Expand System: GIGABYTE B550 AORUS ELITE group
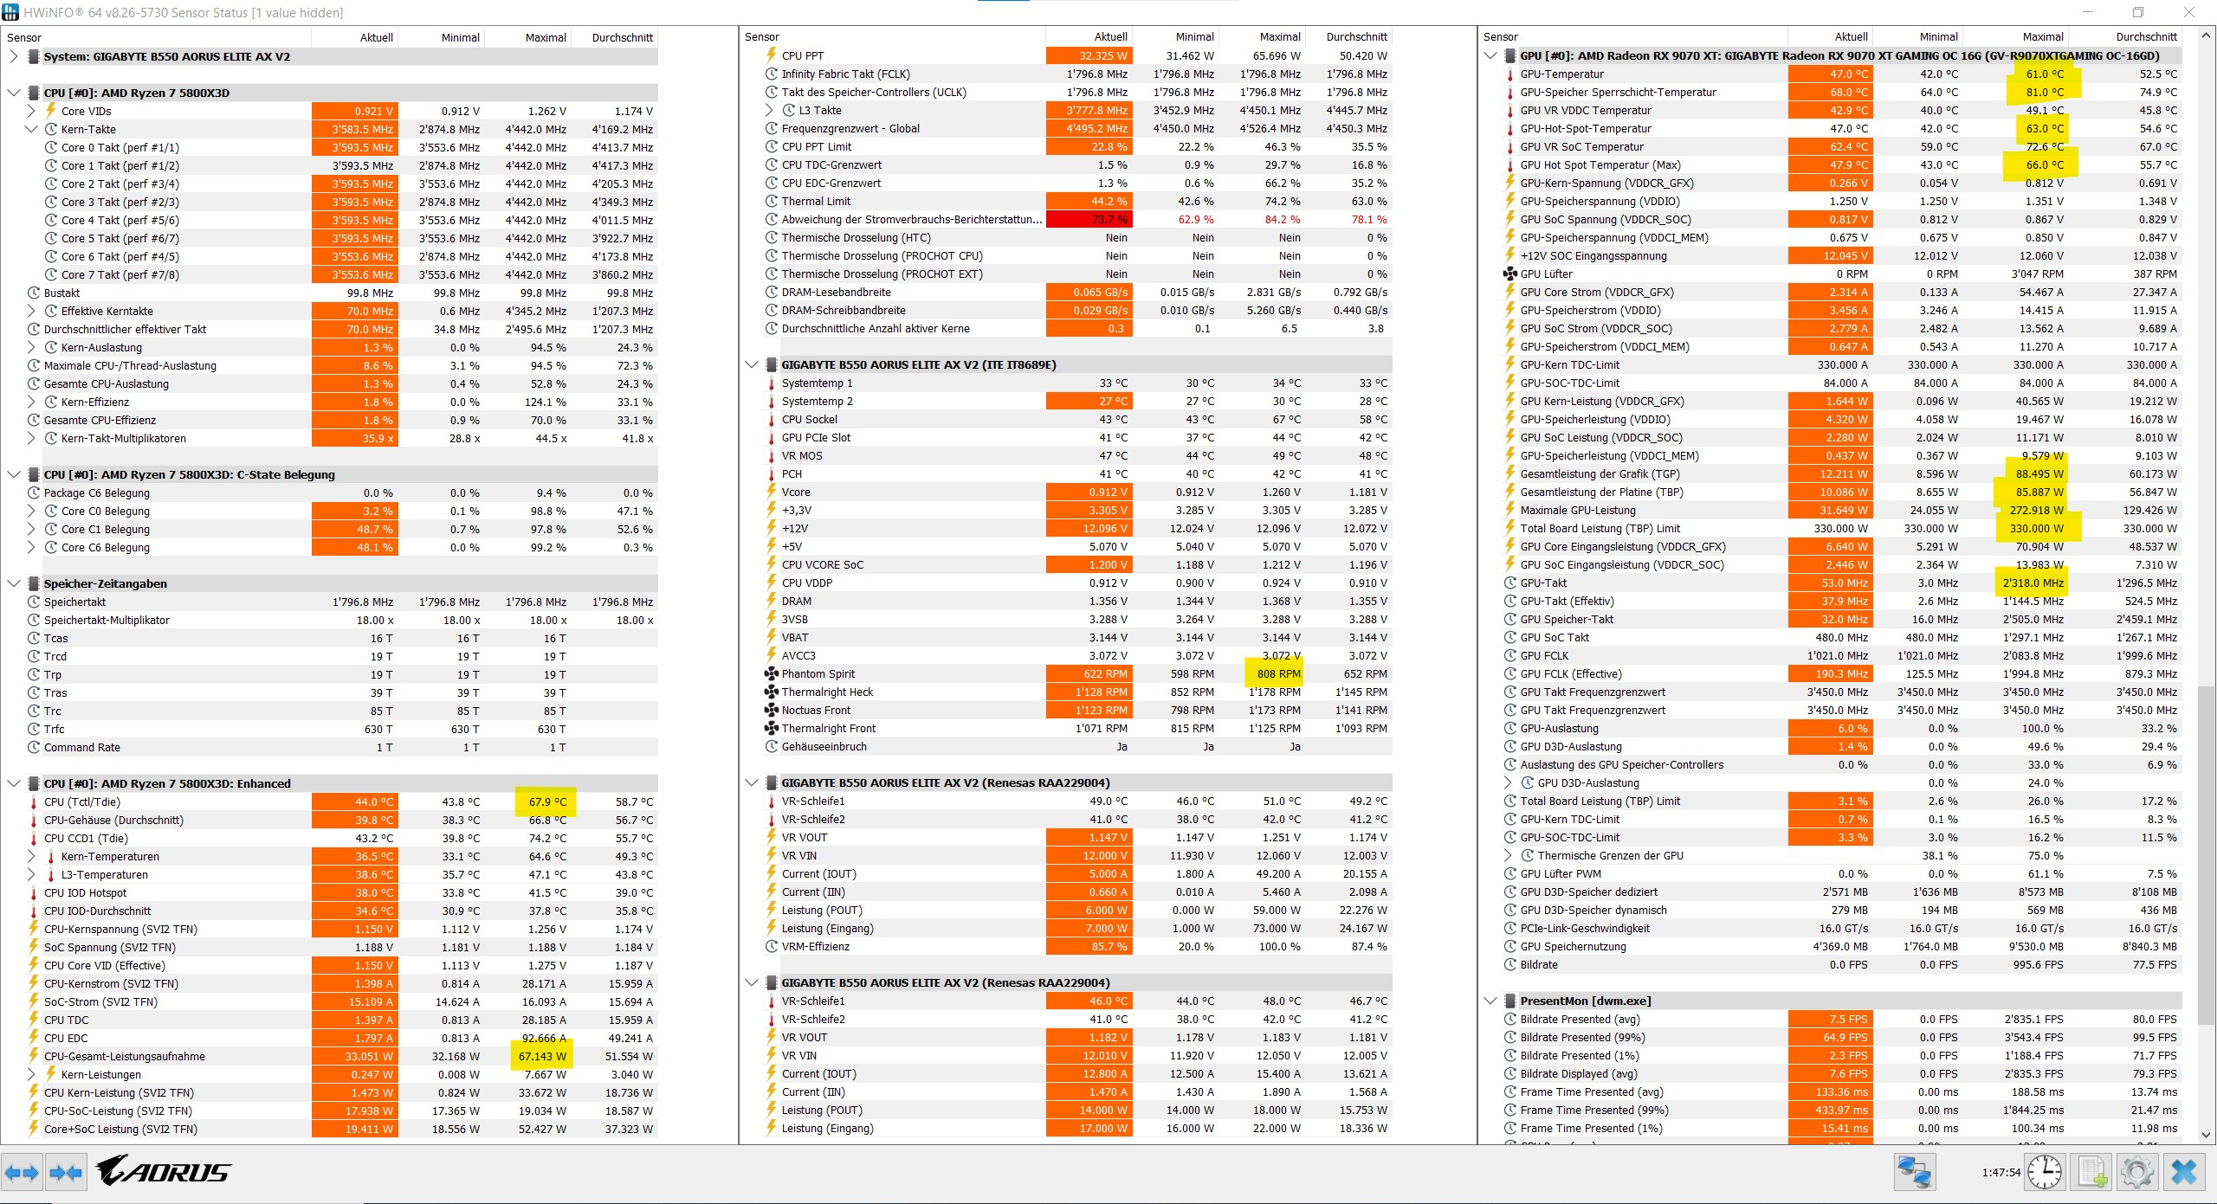 [x=14, y=56]
